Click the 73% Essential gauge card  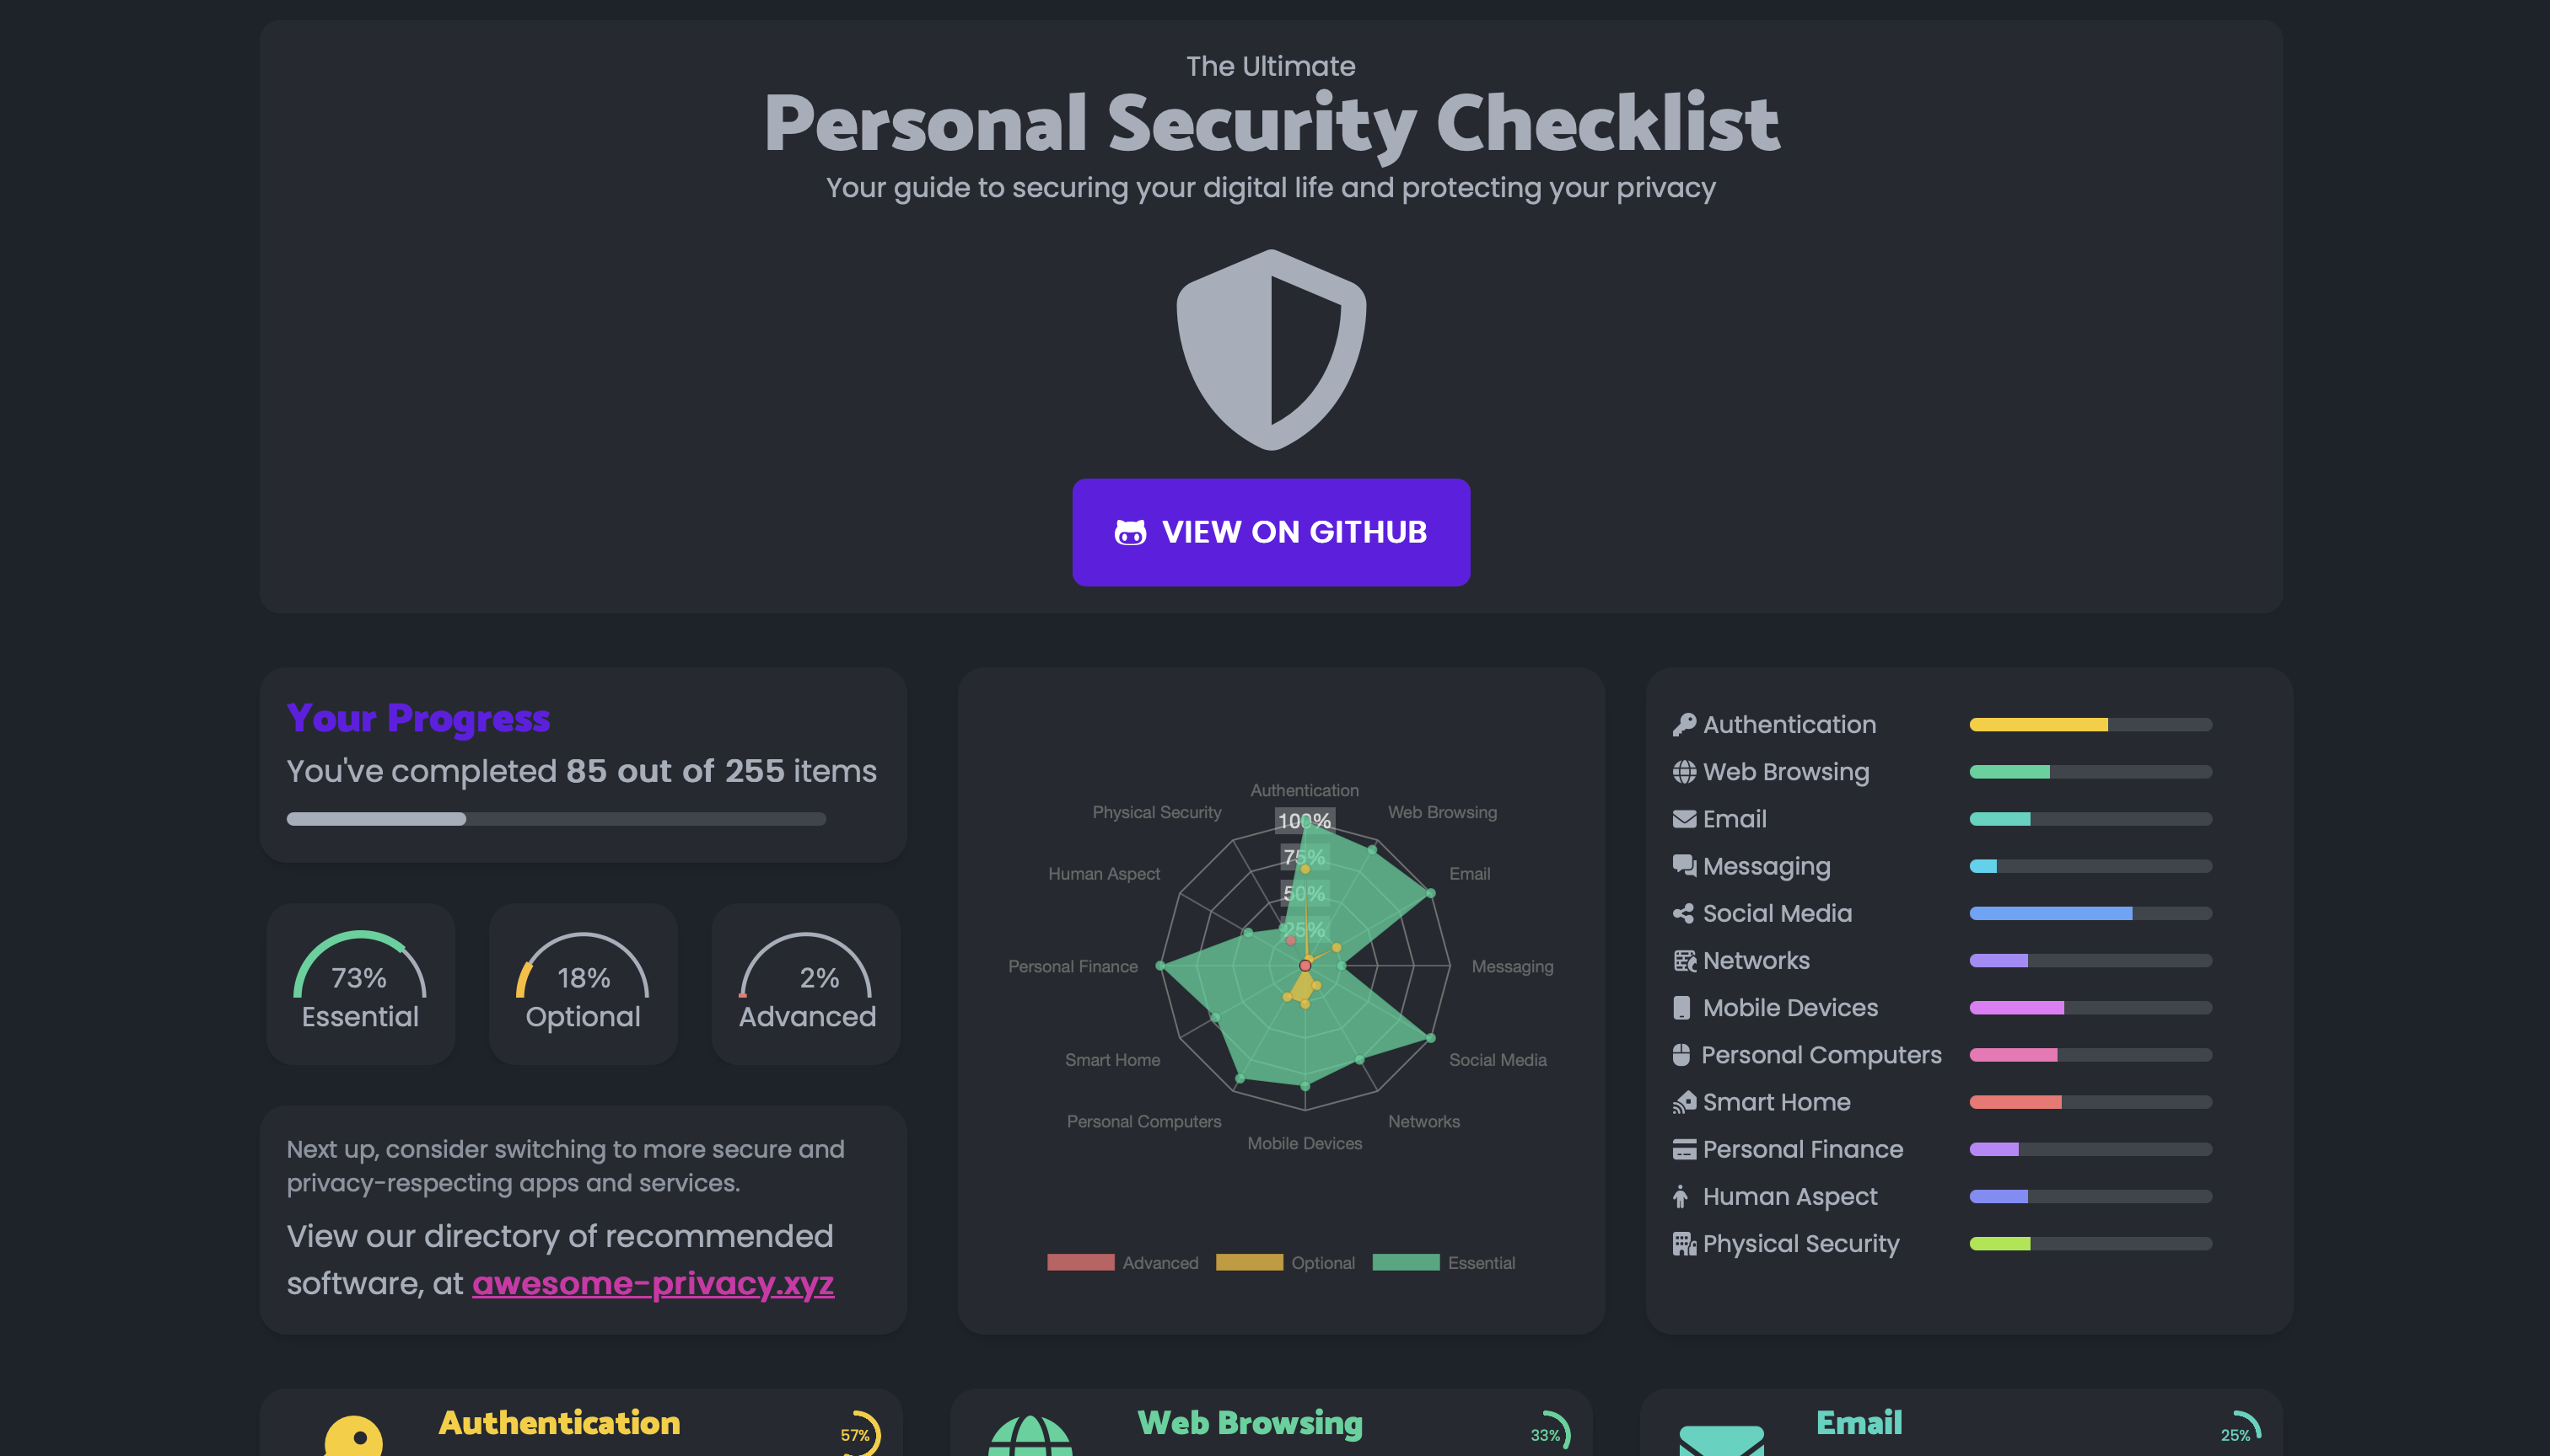(x=360, y=984)
